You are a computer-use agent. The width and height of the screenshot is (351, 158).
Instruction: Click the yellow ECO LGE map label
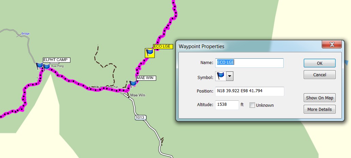coord(161,47)
